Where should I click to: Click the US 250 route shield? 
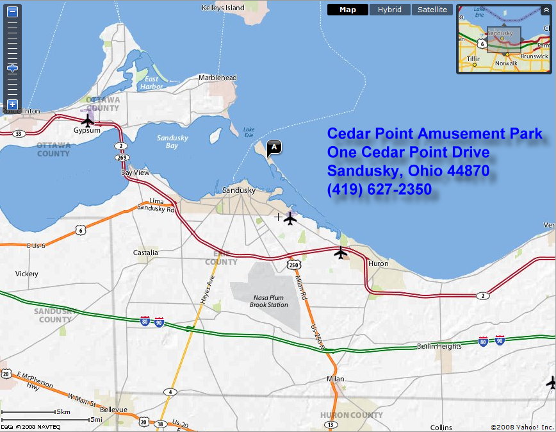click(294, 264)
